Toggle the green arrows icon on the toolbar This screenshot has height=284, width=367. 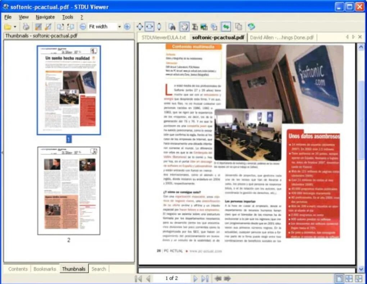(226, 27)
